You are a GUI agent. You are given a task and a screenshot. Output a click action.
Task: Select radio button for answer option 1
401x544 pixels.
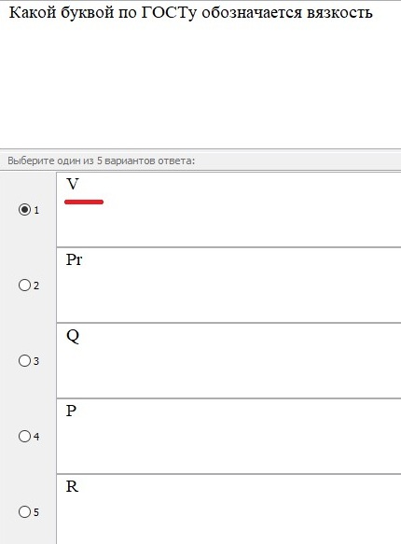coord(24,210)
